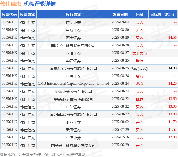Click the target price 14.00
This screenshot has width=178, height=157.
(x=172, y=68)
